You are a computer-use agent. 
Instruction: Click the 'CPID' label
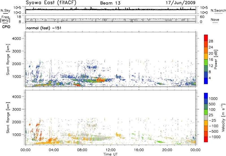click(6, 27)
